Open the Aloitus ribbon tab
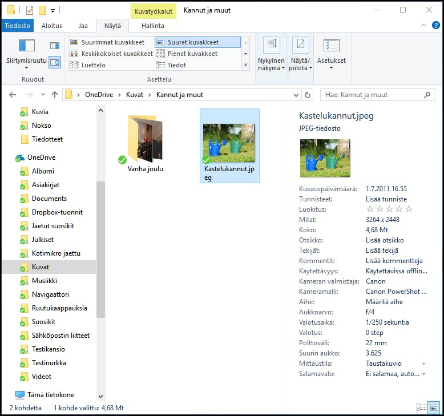The height and width of the screenshot is (416, 444). [x=52, y=26]
